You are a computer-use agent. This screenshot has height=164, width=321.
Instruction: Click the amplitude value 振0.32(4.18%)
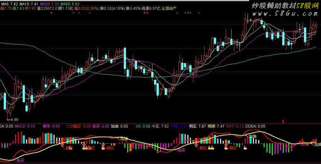pyautogui.click(x=112, y=8)
